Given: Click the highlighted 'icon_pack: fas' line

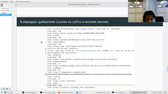Looking at the screenshot, I should click(x=90, y=85).
